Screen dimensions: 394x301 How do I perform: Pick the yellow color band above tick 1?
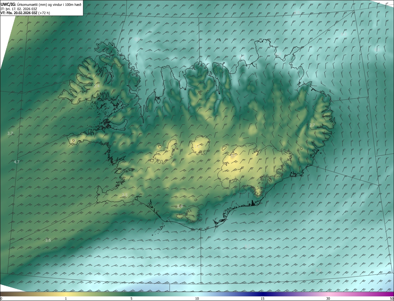66,294
